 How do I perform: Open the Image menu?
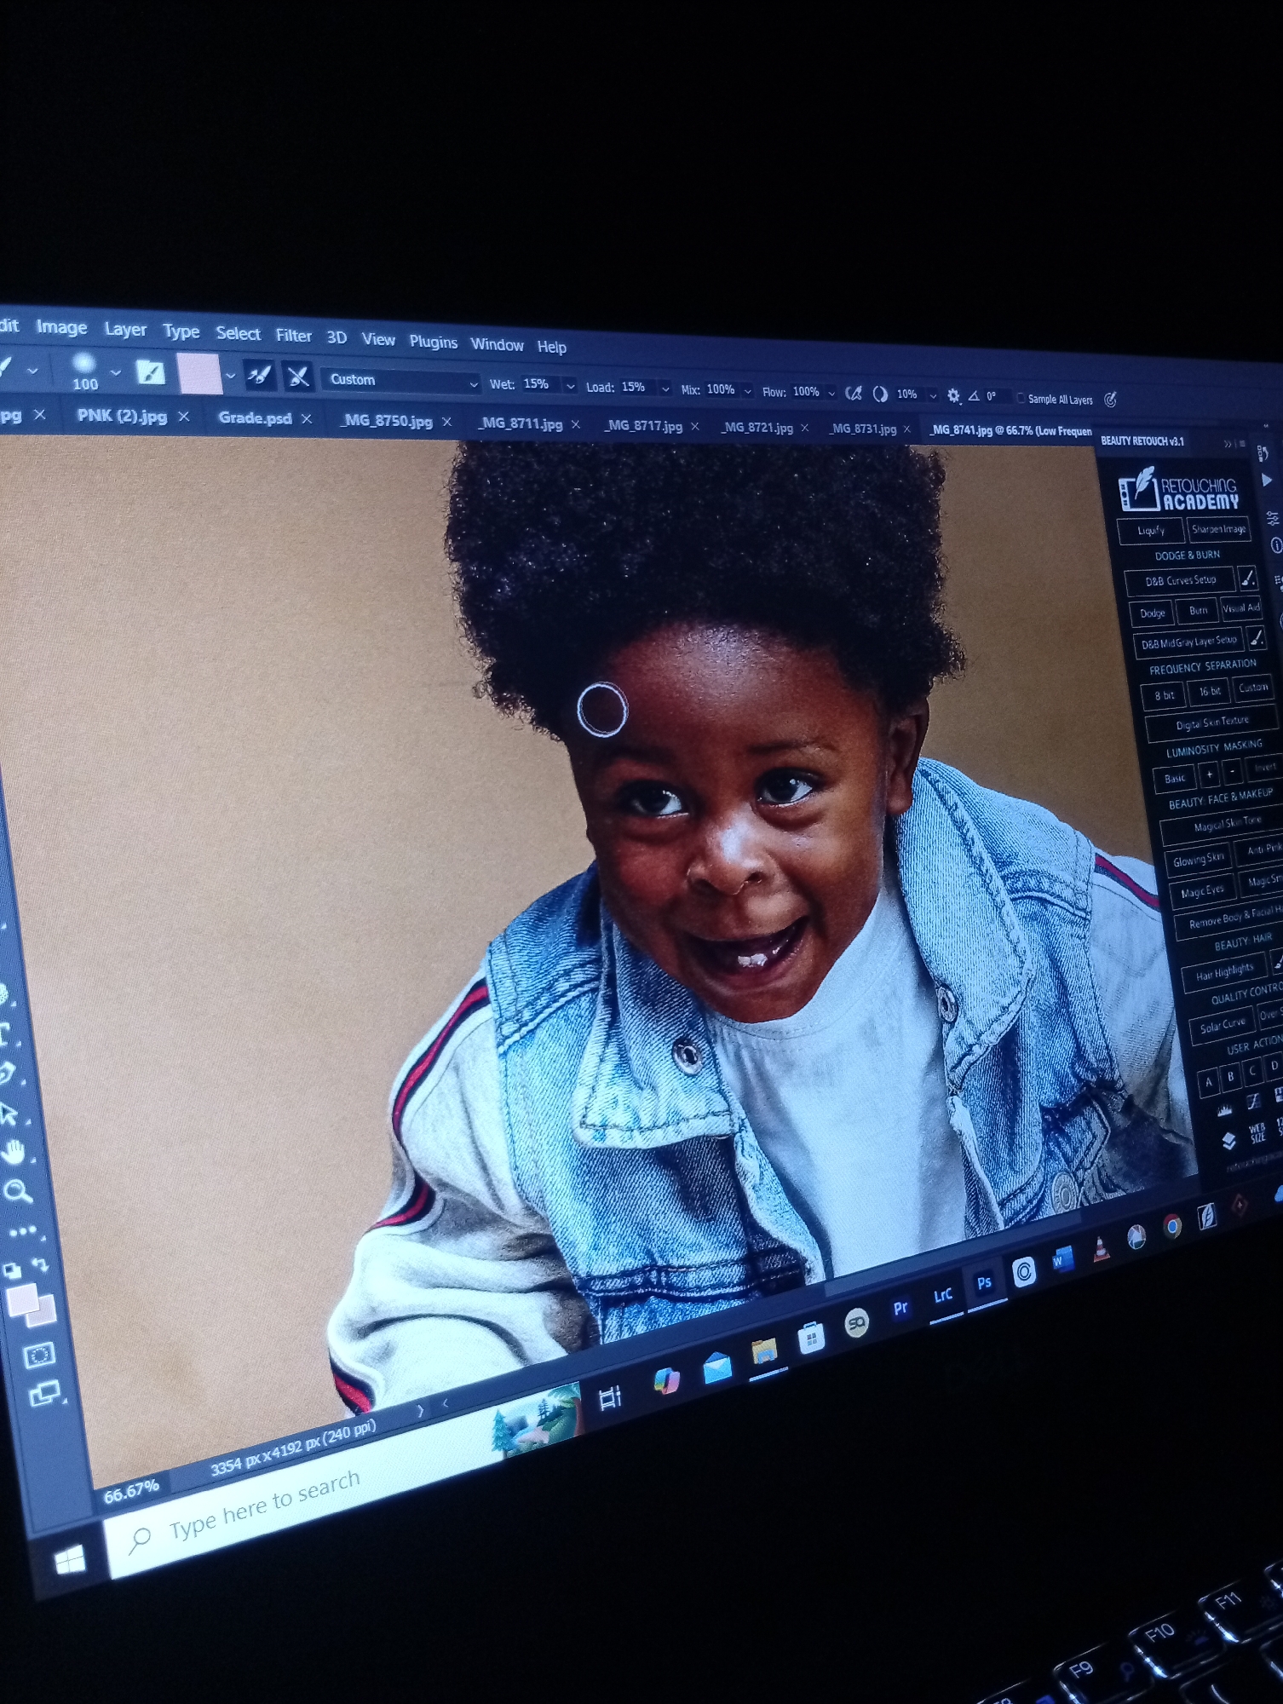point(61,327)
